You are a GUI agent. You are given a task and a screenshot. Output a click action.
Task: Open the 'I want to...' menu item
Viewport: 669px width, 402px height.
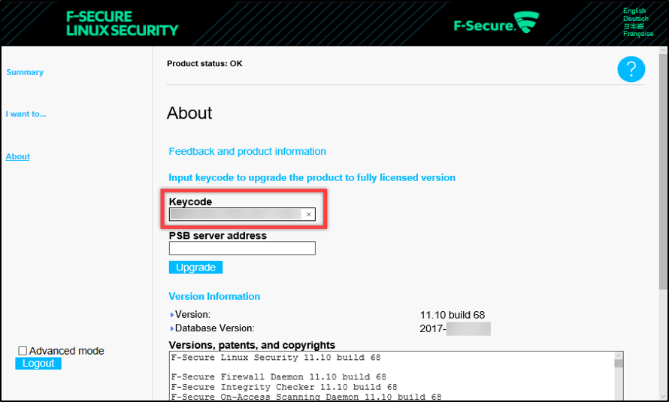[26, 114]
